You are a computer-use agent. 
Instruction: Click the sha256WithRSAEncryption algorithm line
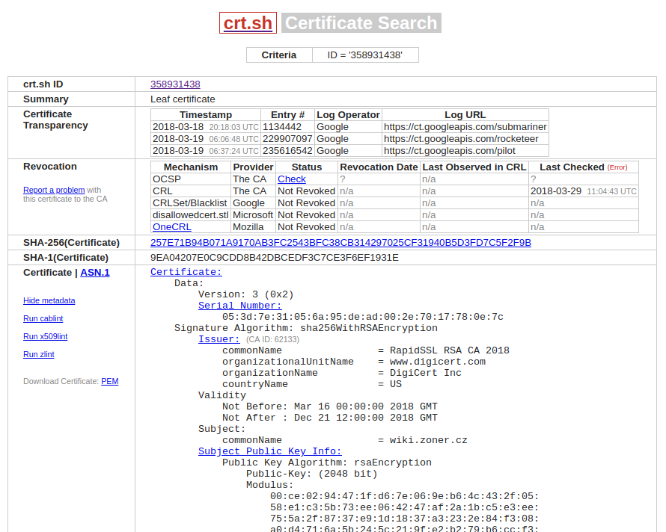click(306, 328)
